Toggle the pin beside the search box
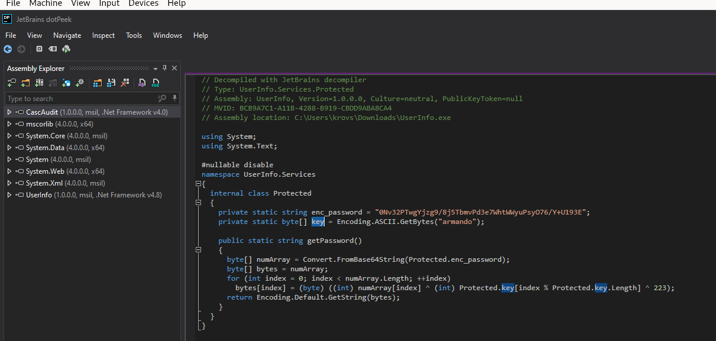716x341 pixels. (174, 98)
